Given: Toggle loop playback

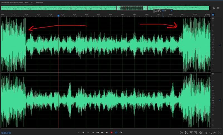Looking at the screenshot, I should (x=116, y=132).
